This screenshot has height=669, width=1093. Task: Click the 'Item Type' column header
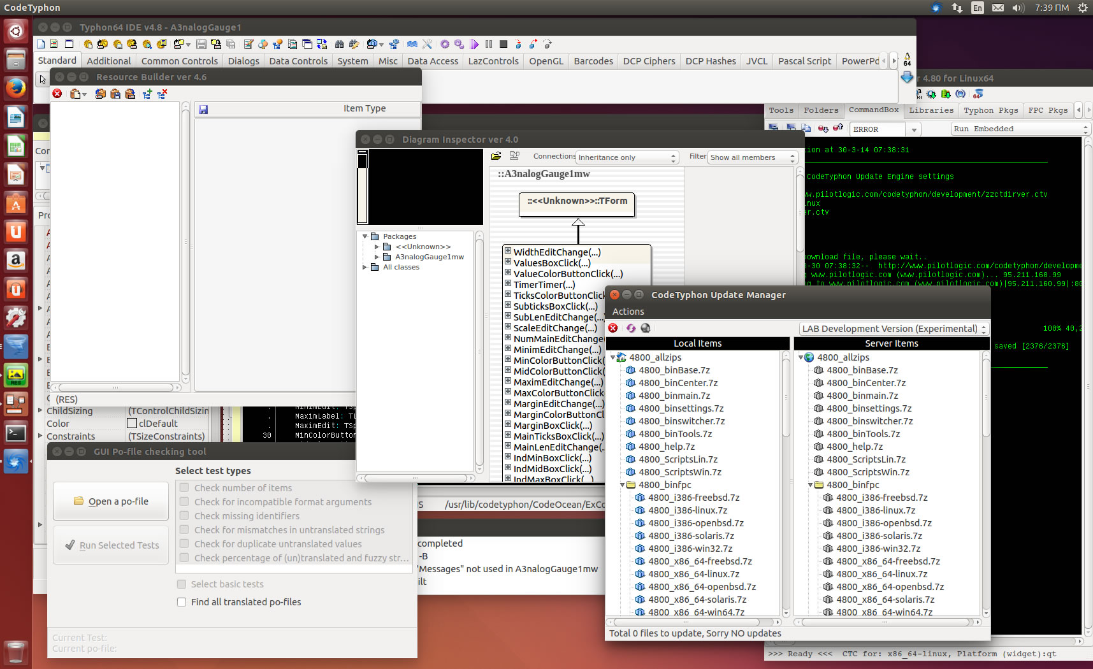[365, 108]
